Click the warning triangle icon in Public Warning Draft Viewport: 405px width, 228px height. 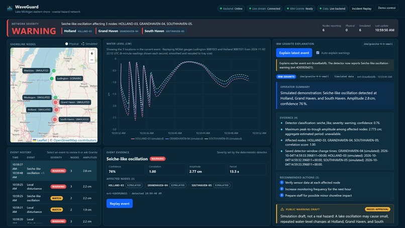pyautogui.click(x=282, y=209)
